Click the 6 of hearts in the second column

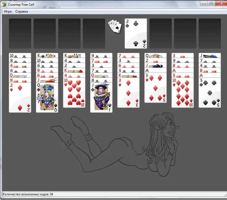(x=47, y=75)
